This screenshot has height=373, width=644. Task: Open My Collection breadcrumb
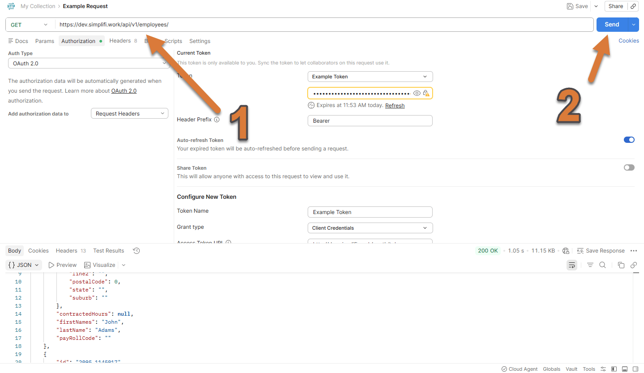pos(38,6)
